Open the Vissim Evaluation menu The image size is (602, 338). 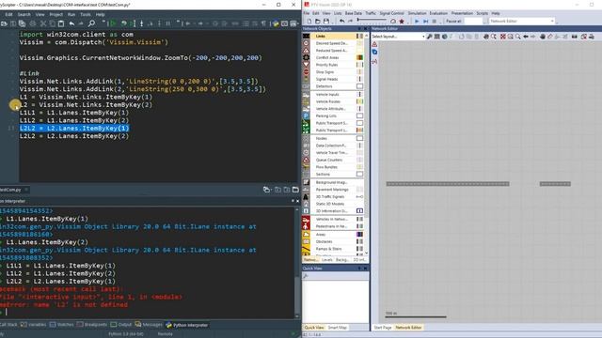[x=438, y=13]
